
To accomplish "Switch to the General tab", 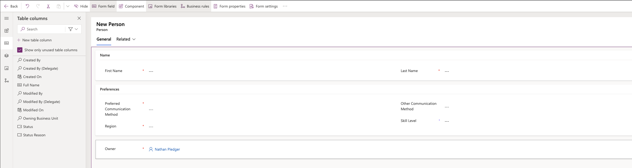I will (104, 39).
